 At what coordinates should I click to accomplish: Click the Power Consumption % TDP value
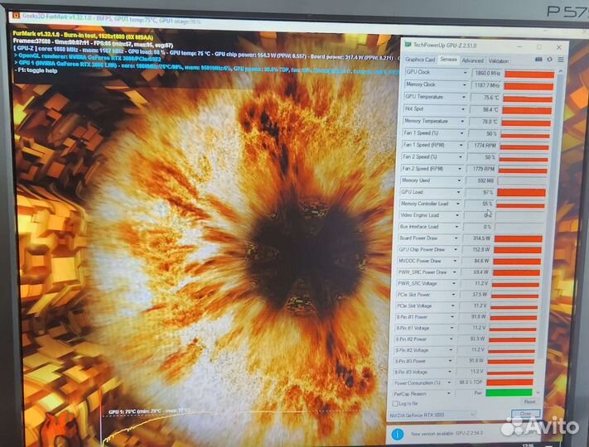pos(470,382)
